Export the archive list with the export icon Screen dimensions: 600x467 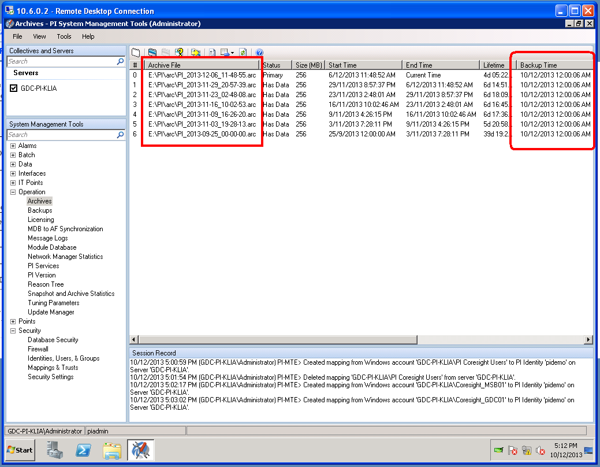[223, 51]
